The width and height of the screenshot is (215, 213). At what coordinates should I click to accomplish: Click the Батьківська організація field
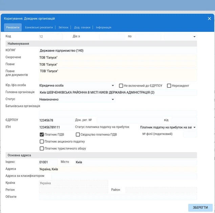(118, 113)
